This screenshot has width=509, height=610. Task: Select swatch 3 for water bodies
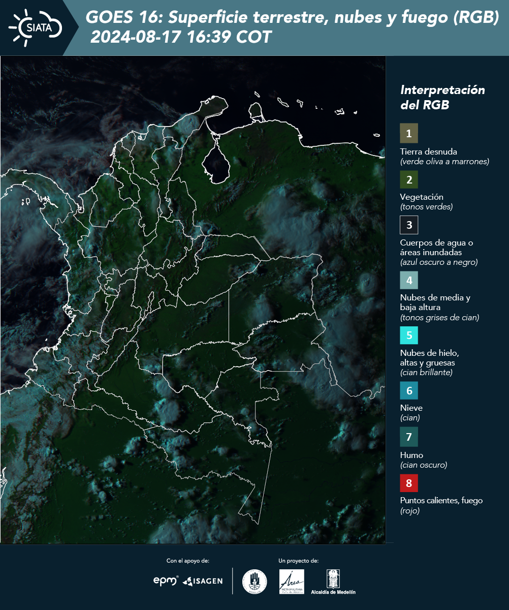409,224
